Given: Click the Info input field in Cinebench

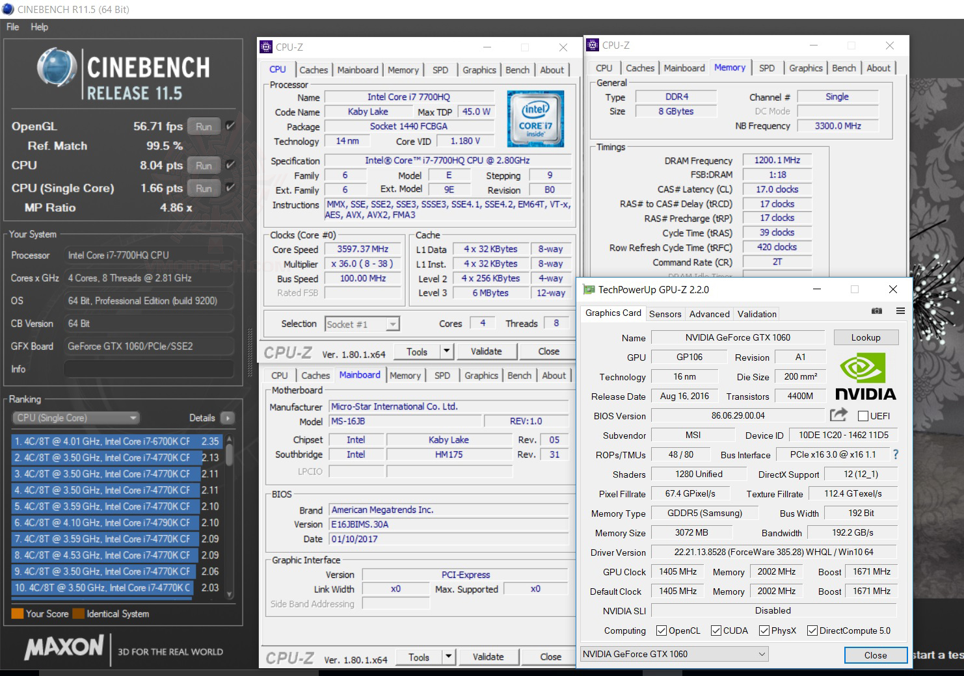Looking at the screenshot, I should click(148, 369).
